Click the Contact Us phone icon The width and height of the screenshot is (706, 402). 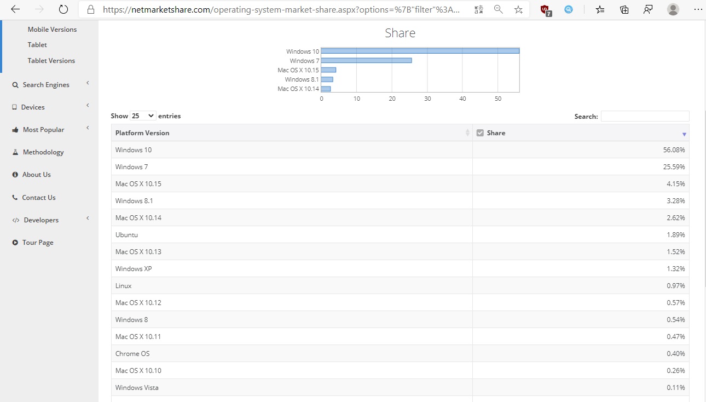pyautogui.click(x=15, y=198)
